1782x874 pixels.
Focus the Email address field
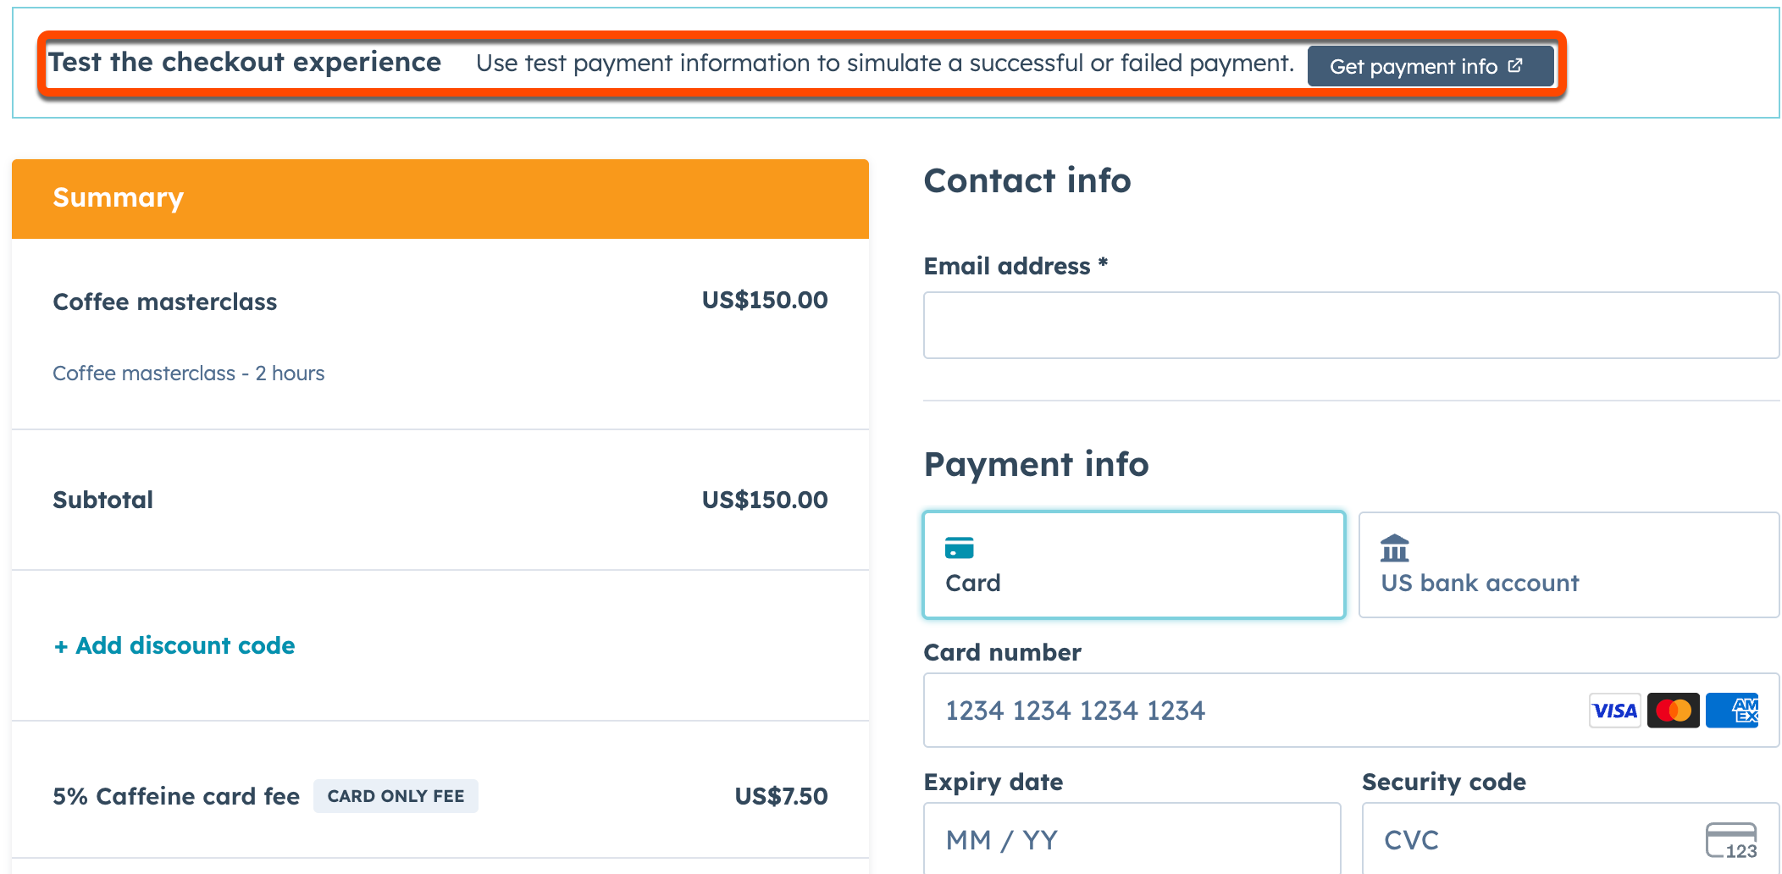click(x=1350, y=325)
